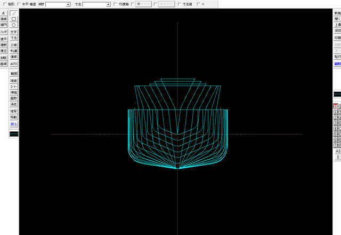Click the 開く open file button
Image resolution: width=341 pixels, height=235 pixels.
pos(337,19)
